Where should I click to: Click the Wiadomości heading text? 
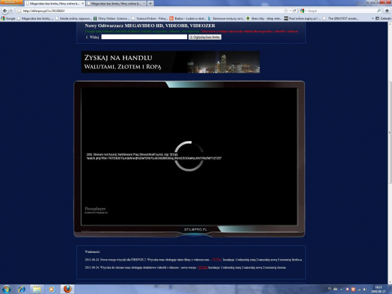coord(92,252)
